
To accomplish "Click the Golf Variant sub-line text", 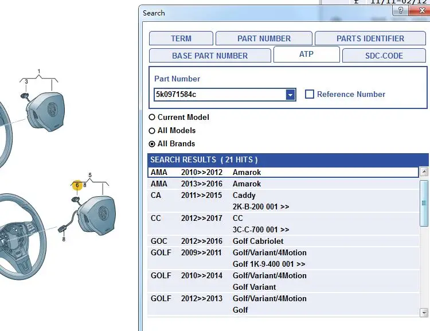I will point(254,287).
